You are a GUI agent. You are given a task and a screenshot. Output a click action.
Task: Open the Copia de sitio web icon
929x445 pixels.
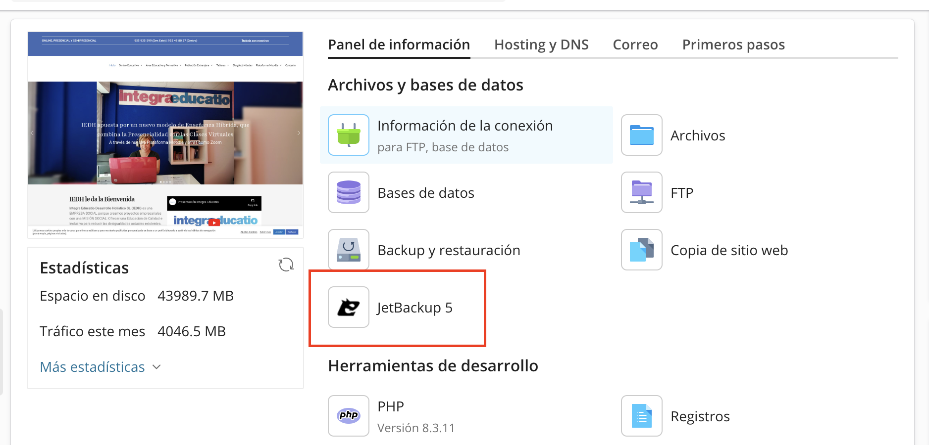[x=642, y=250]
